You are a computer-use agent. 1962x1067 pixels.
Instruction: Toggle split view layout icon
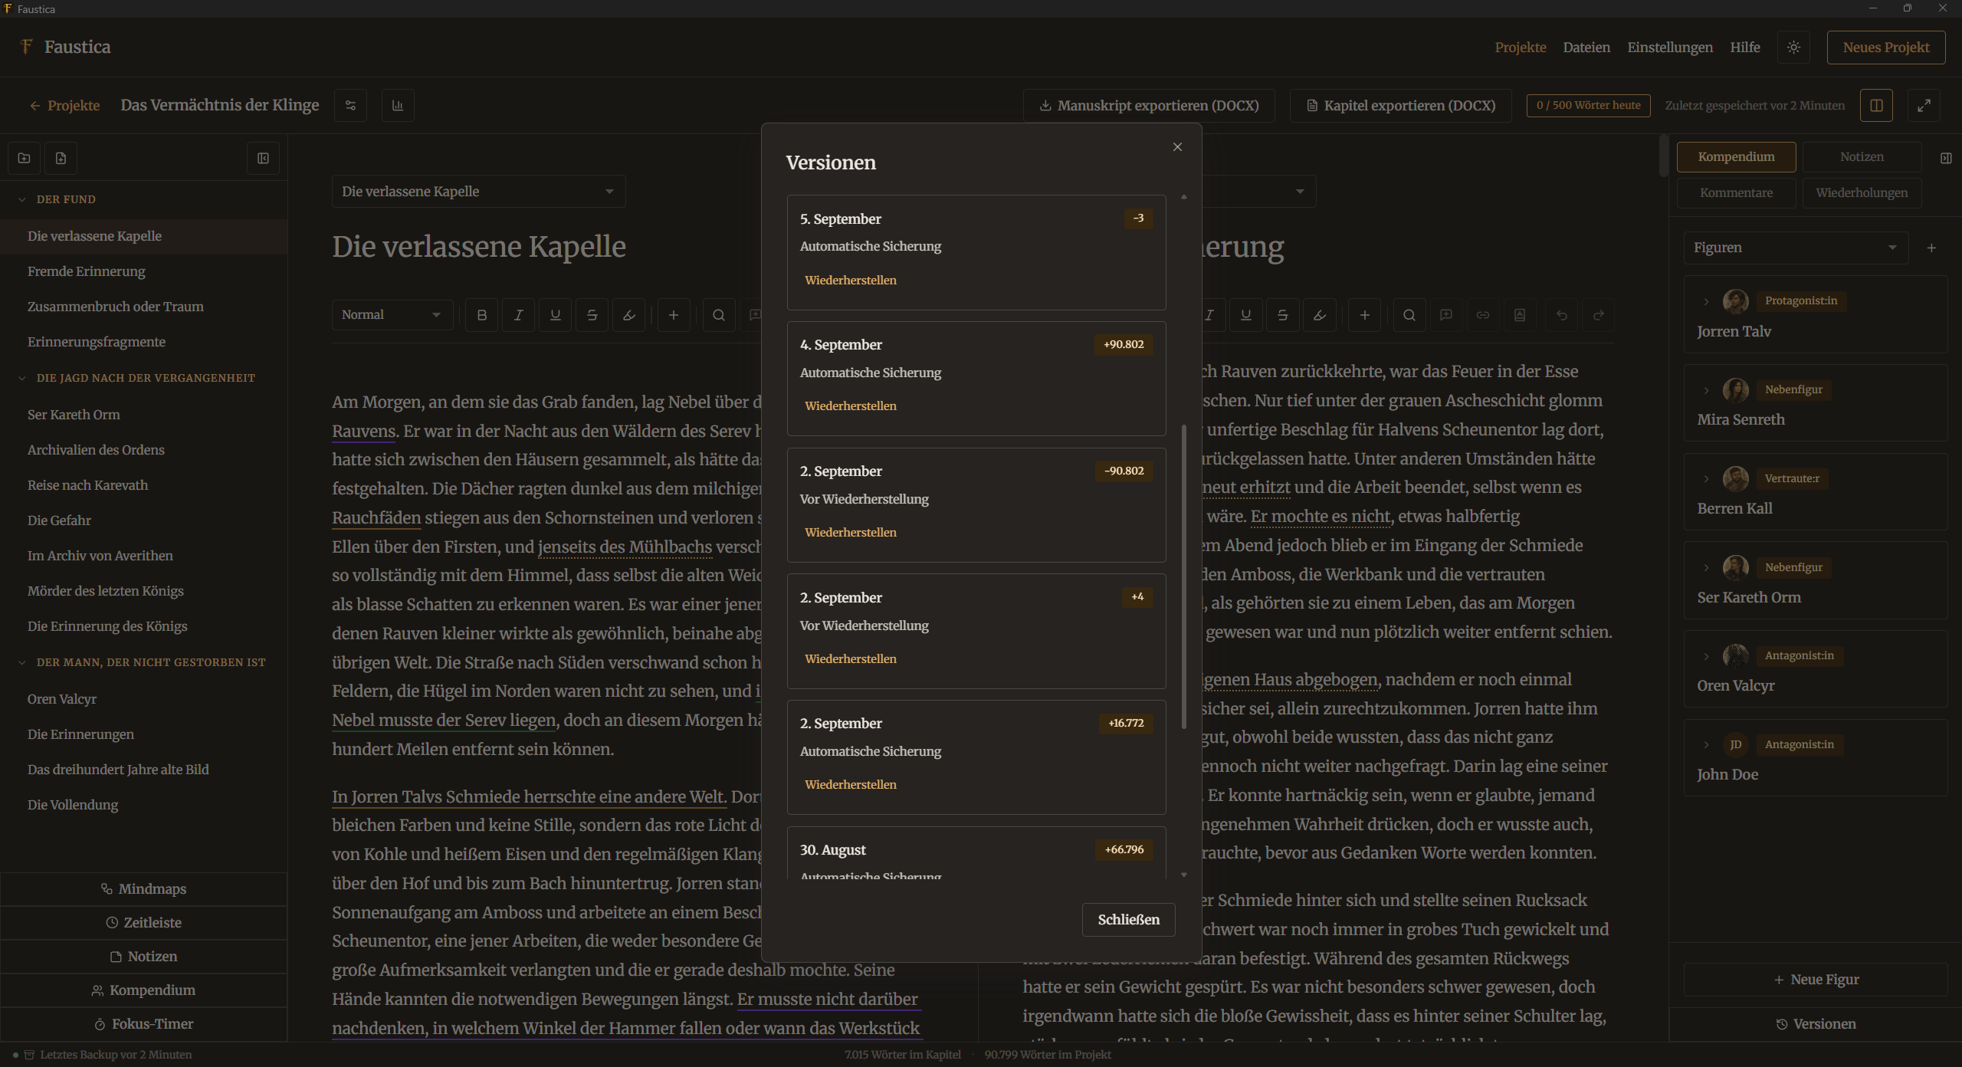(1876, 106)
